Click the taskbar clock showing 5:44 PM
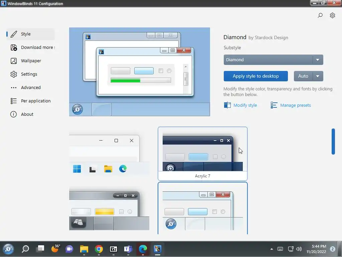This screenshot has width=342, height=257. (x=316, y=249)
